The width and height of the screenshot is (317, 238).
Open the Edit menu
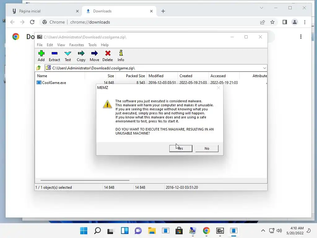50,45
